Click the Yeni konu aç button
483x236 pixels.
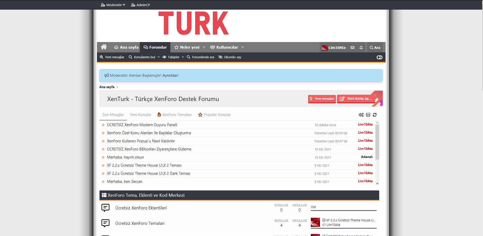tap(356, 99)
